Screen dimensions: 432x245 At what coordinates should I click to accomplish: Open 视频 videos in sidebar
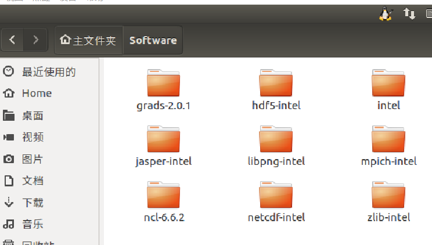point(33,137)
